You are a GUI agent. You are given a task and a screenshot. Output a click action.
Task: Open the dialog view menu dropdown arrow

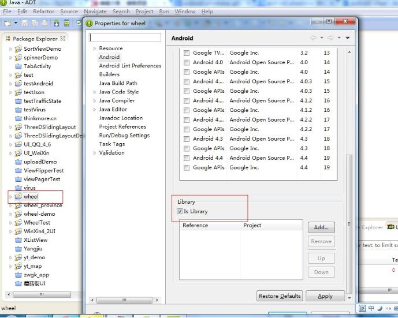point(348,38)
